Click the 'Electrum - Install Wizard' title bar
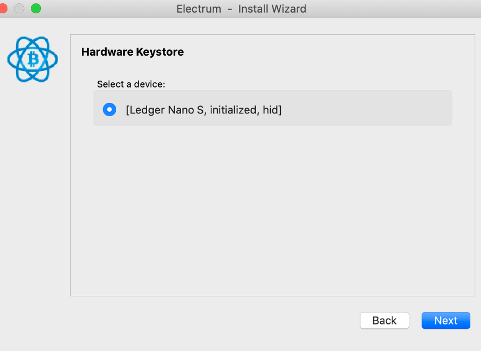Viewport: 481px width, 351px height. click(241, 8)
